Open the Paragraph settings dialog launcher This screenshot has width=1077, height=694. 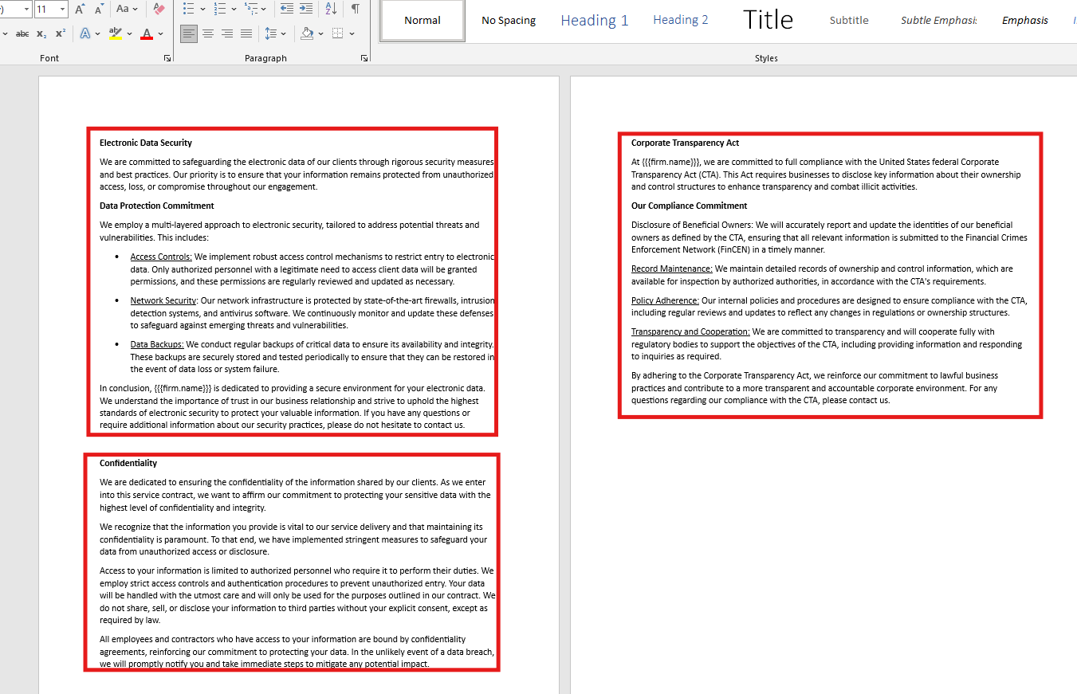coord(364,58)
